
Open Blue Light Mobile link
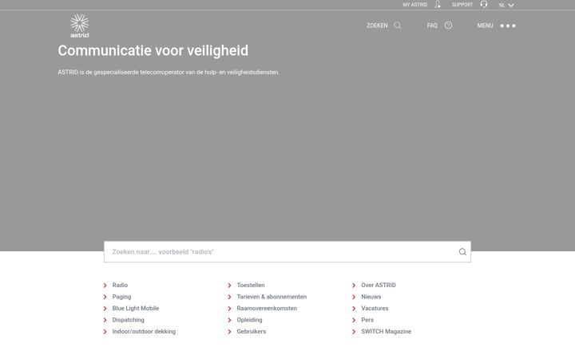(x=136, y=308)
